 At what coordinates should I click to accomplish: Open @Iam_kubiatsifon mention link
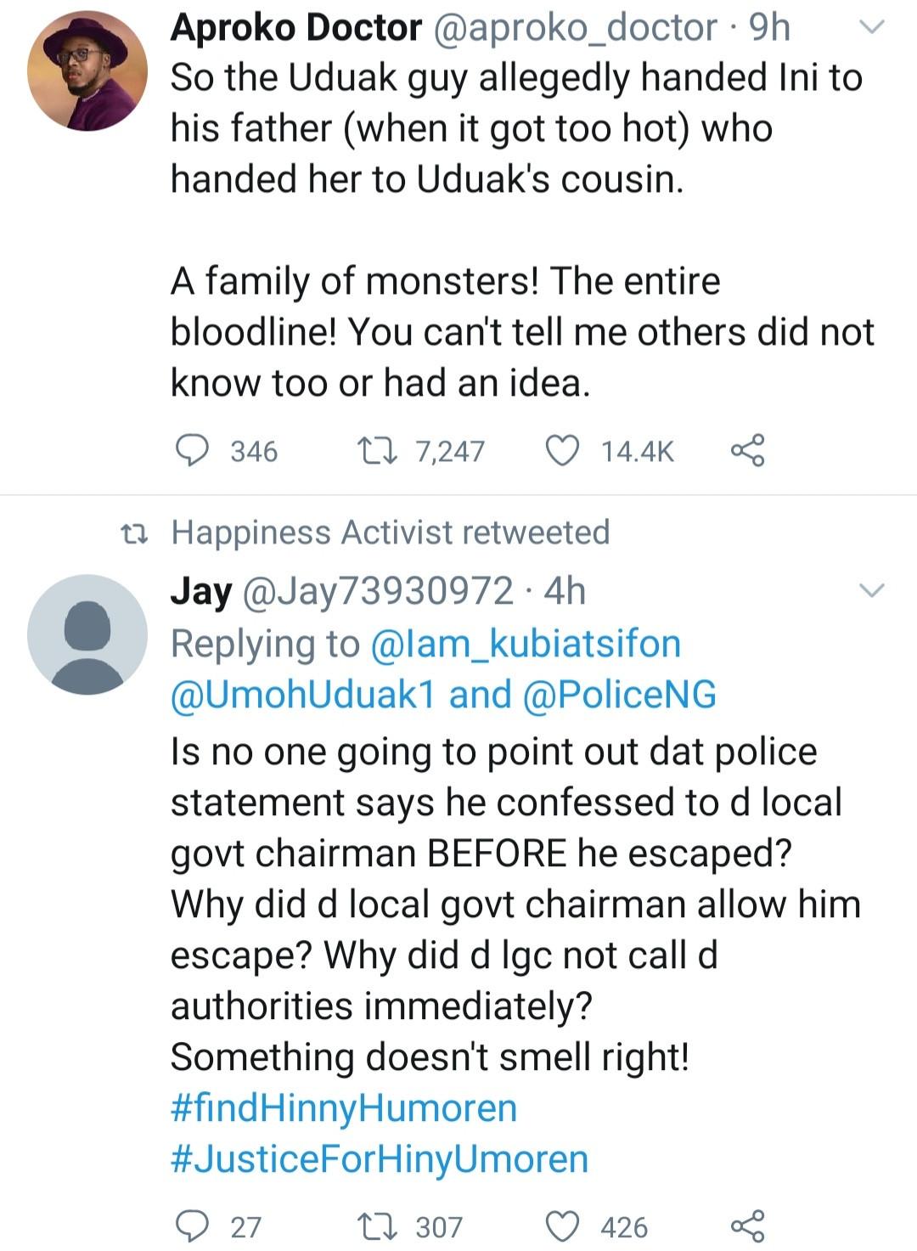pyautogui.click(x=526, y=644)
